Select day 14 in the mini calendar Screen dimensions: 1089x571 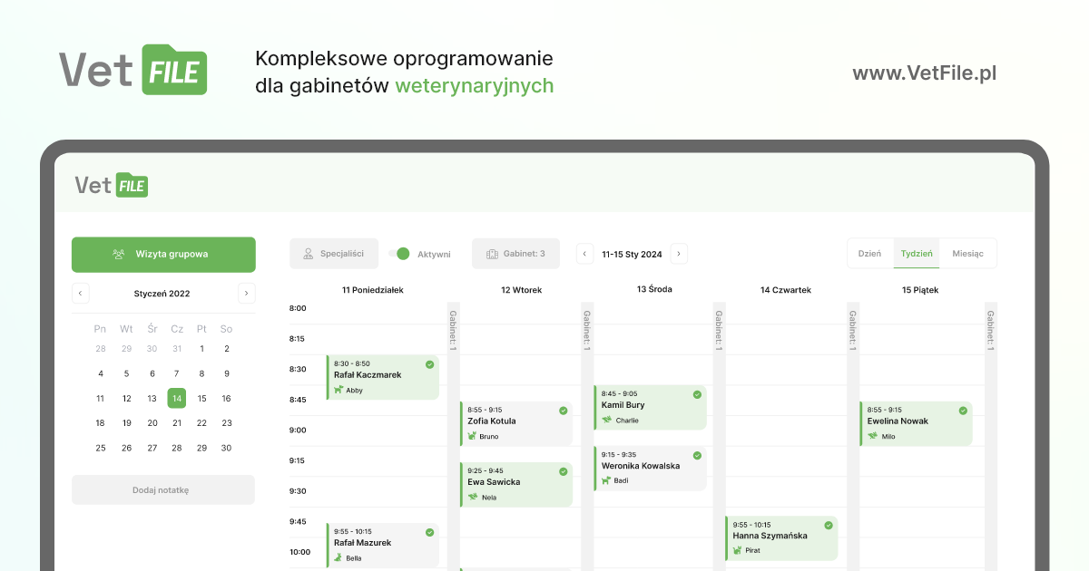tap(177, 398)
